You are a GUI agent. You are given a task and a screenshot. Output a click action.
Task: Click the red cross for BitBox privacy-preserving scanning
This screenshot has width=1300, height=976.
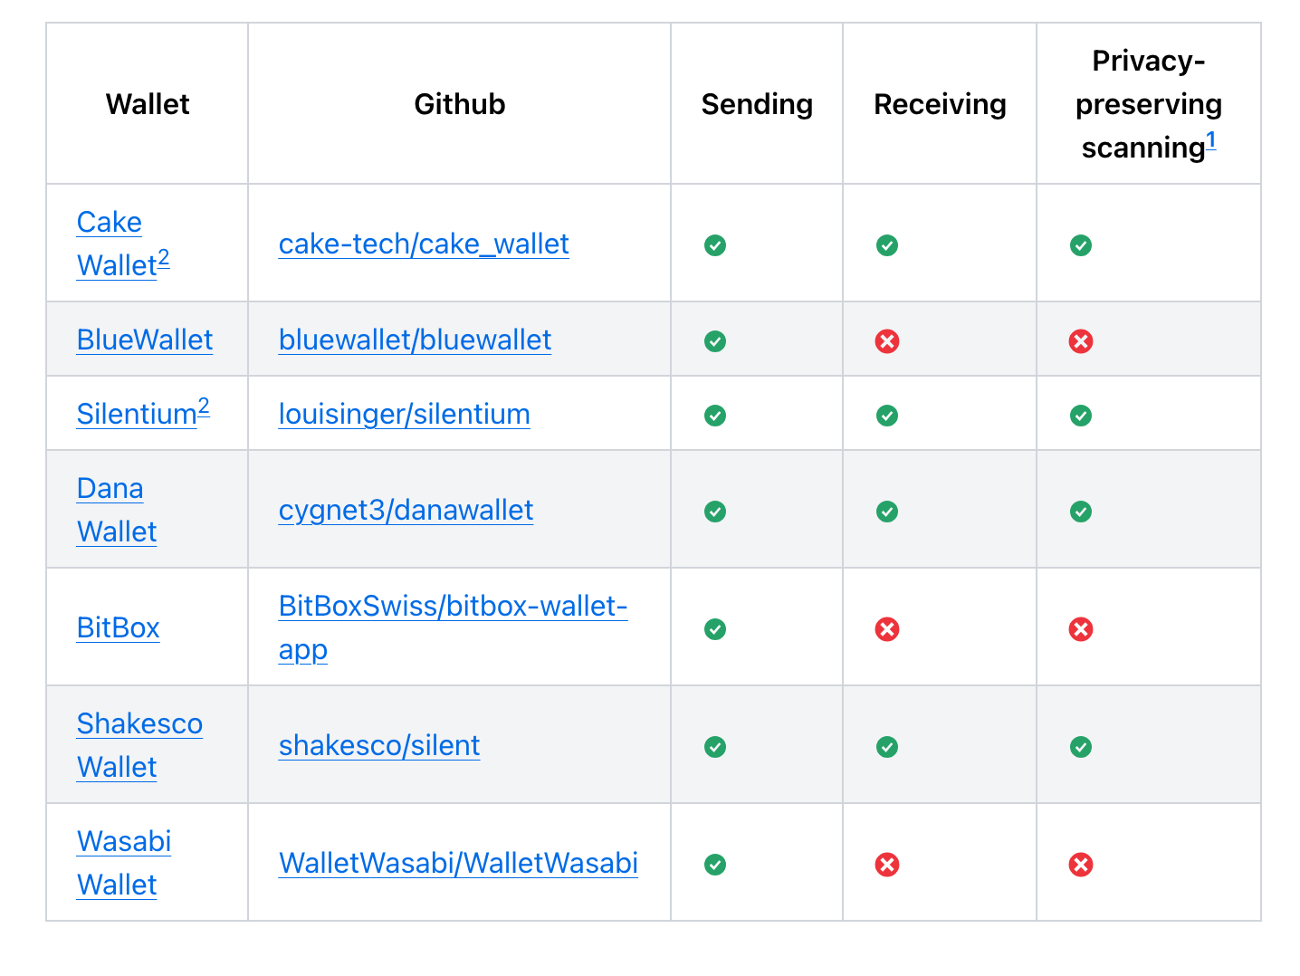click(1081, 629)
